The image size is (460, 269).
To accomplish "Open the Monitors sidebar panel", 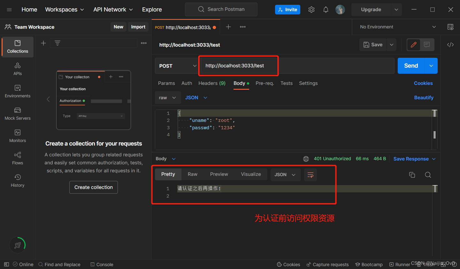I will click(x=18, y=136).
